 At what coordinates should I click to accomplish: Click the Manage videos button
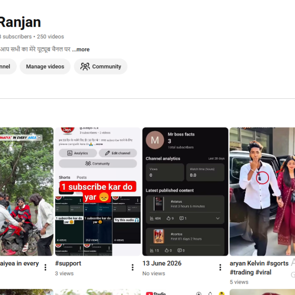(45, 66)
